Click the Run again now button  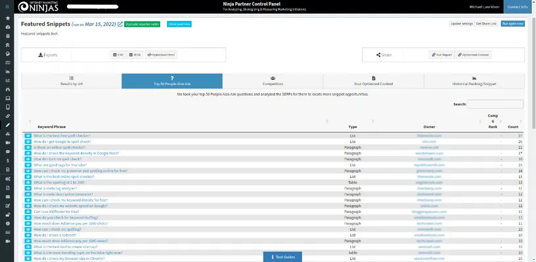pyautogui.click(x=512, y=24)
